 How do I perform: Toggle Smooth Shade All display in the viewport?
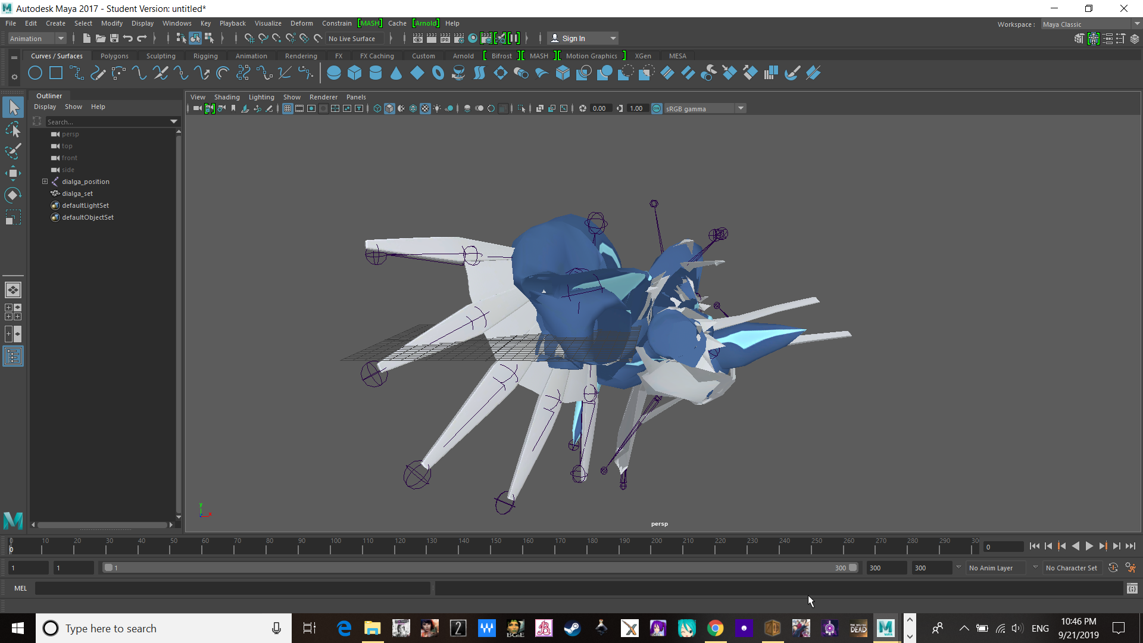(x=390, y=108)
